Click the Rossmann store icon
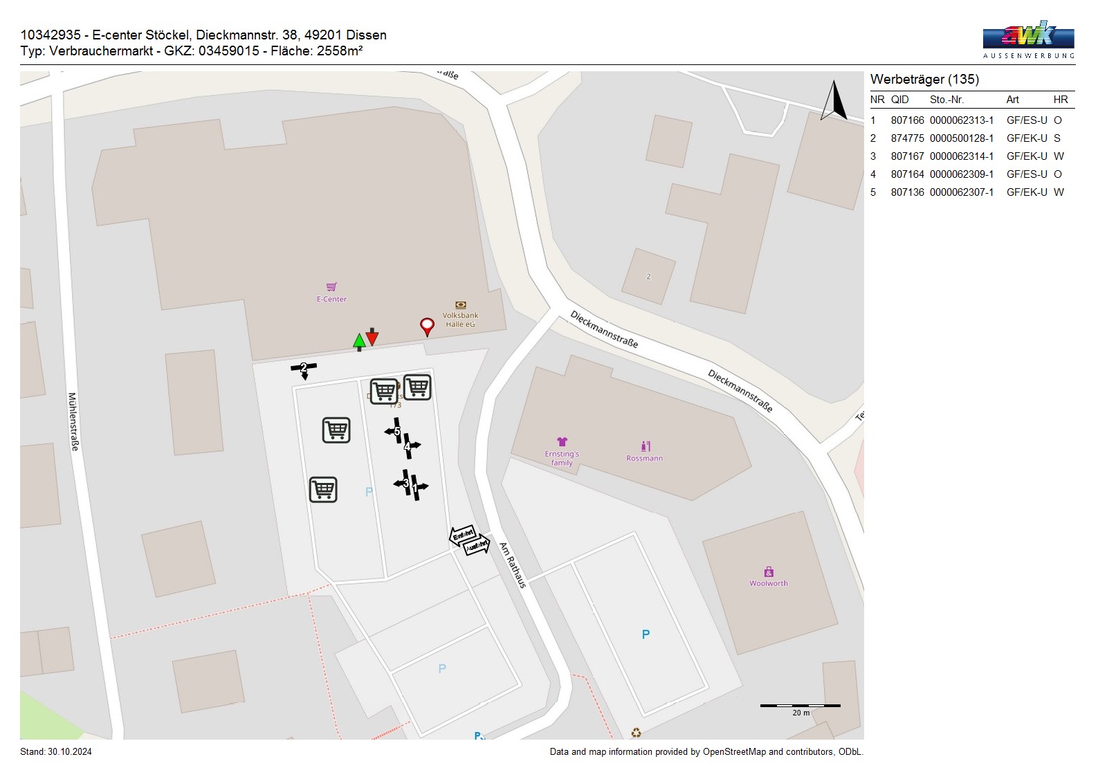The width and height of the screenshot is (1098, 777). click(645, 446)
